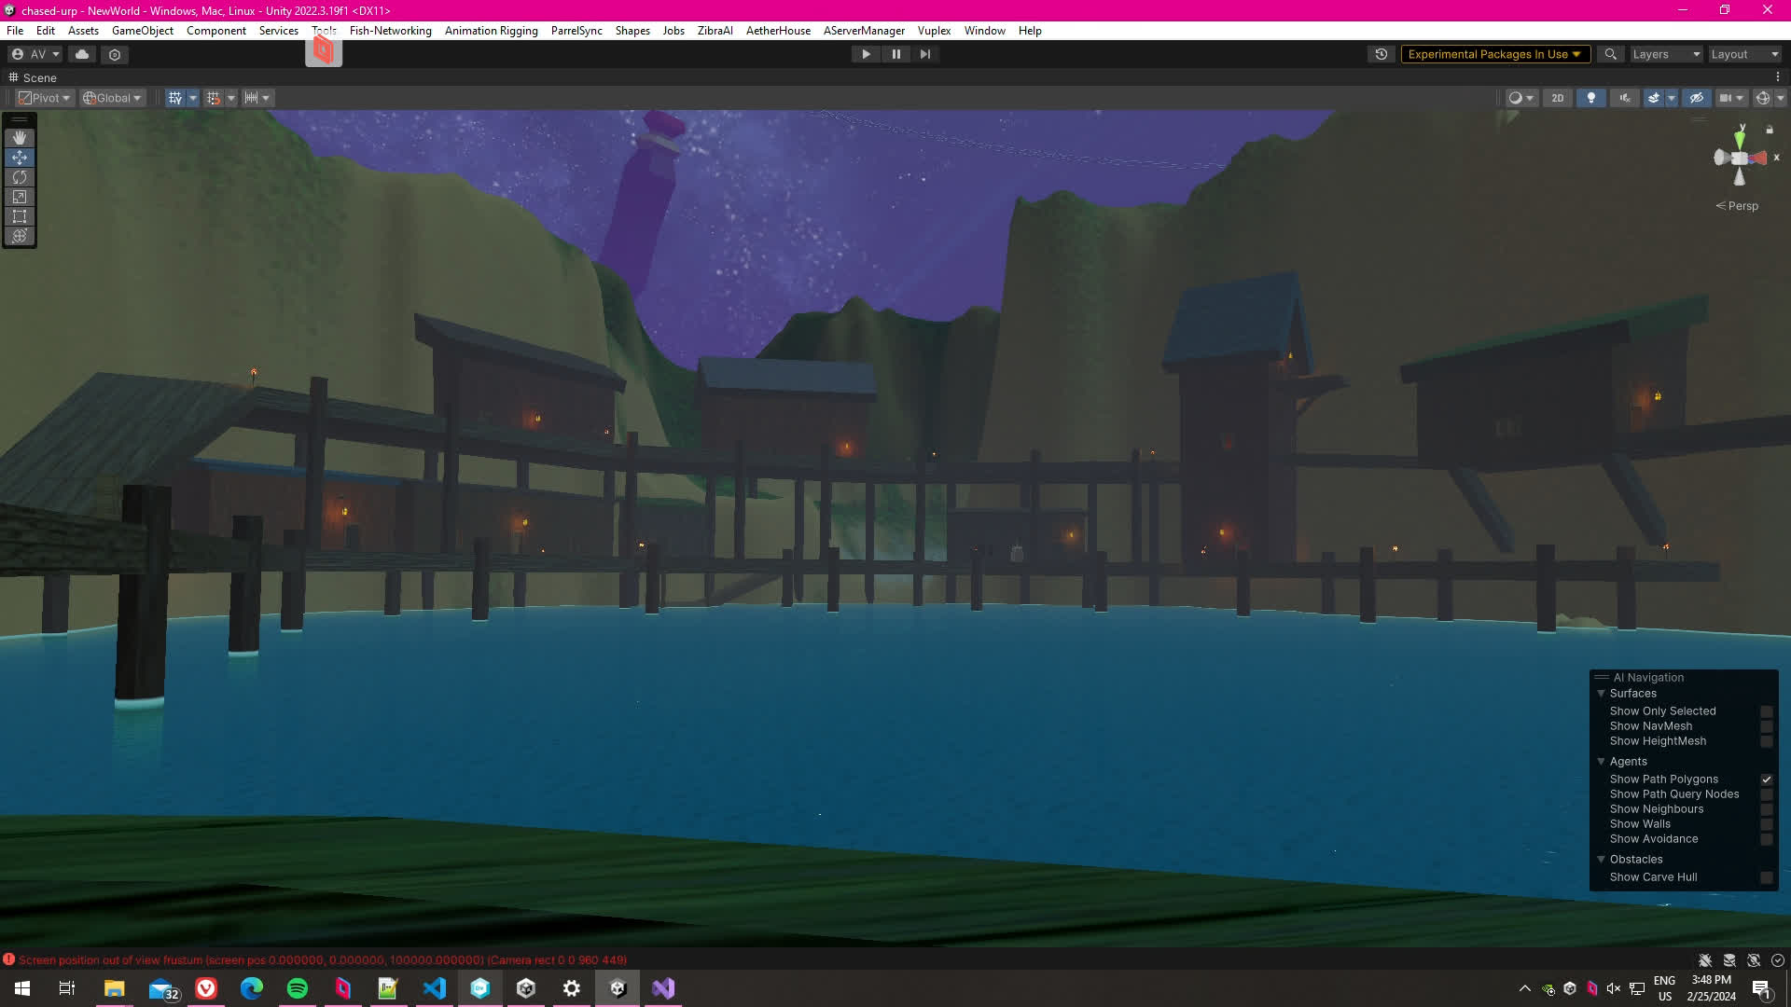Select the Rect transform tool
Image resolution: width=1791 pixels, height=1007 pixels.
[20, 216]
